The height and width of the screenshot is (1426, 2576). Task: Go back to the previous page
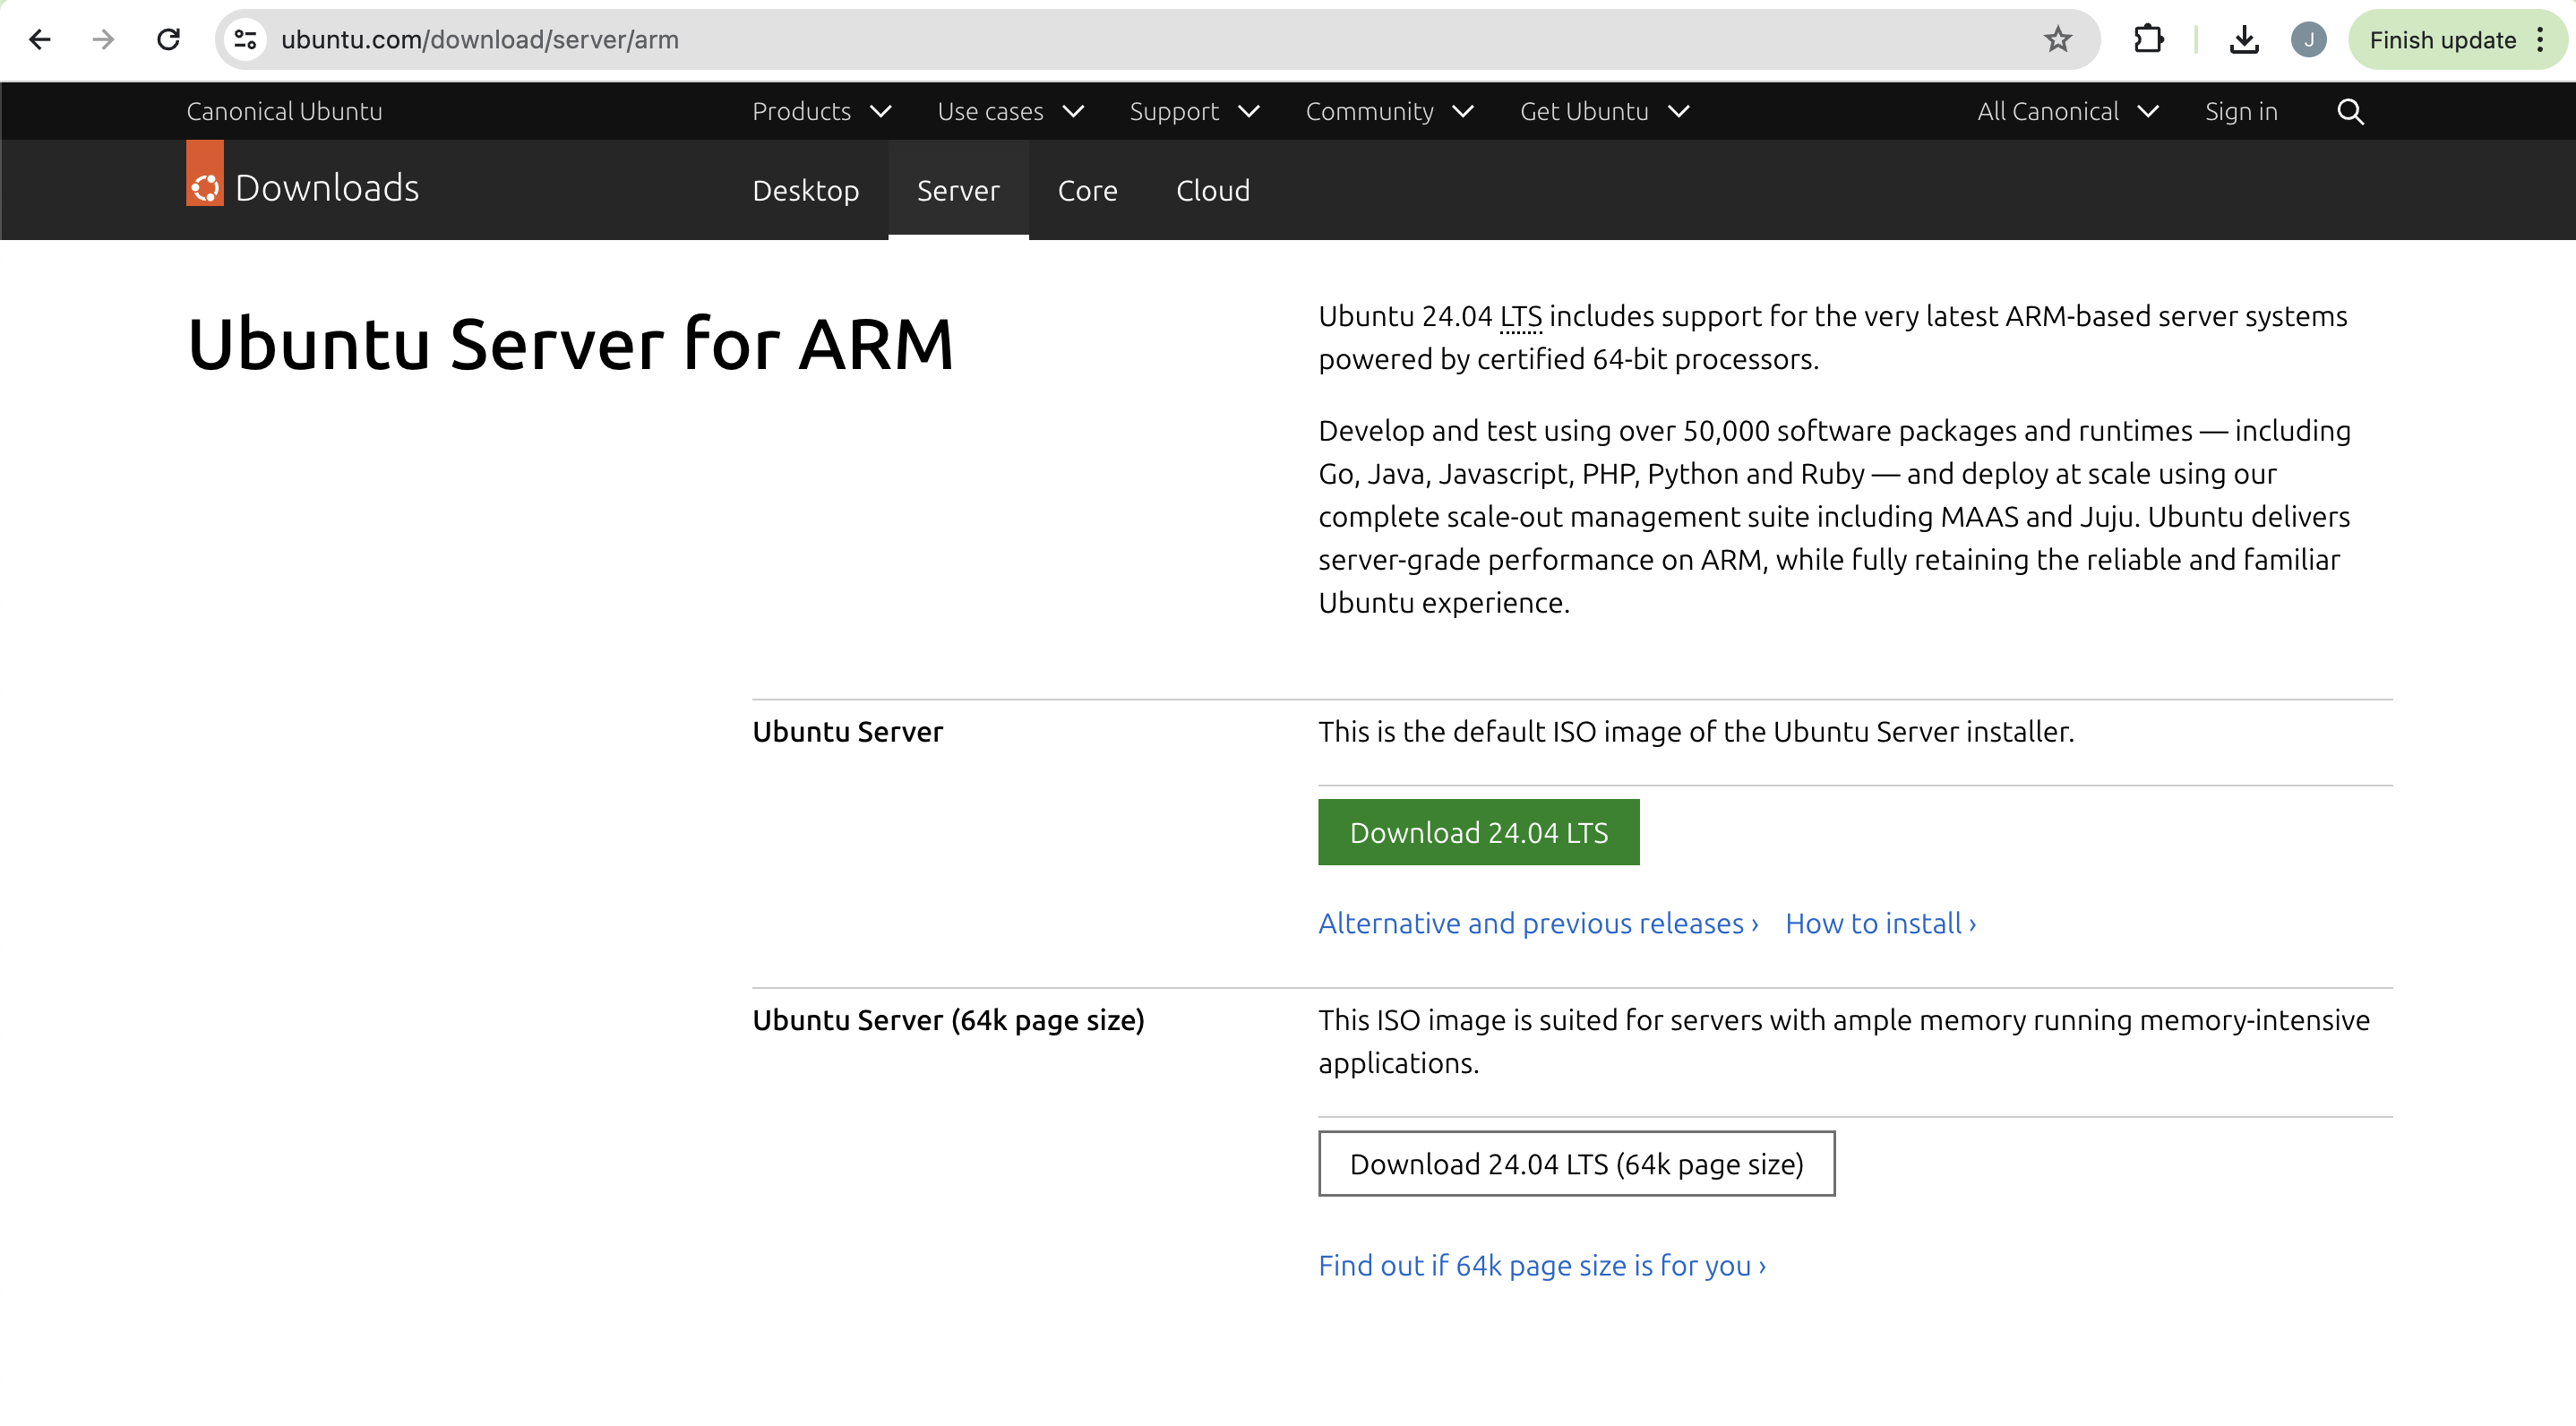tap(40, 40)
